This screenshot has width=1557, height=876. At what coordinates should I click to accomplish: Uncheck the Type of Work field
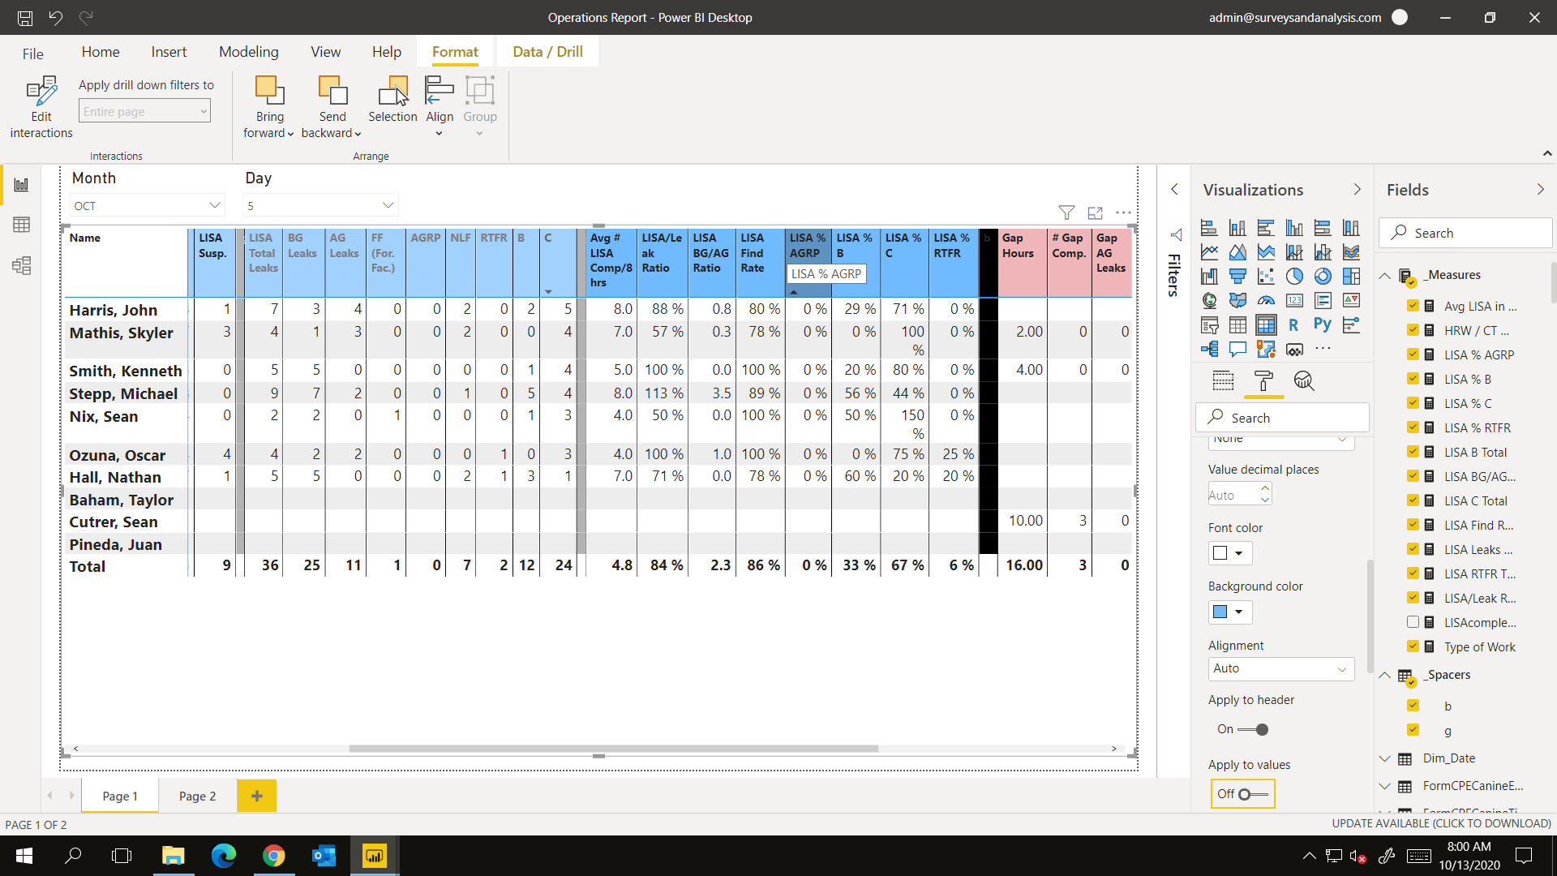pyautogui.click(x=1413, y=646)
